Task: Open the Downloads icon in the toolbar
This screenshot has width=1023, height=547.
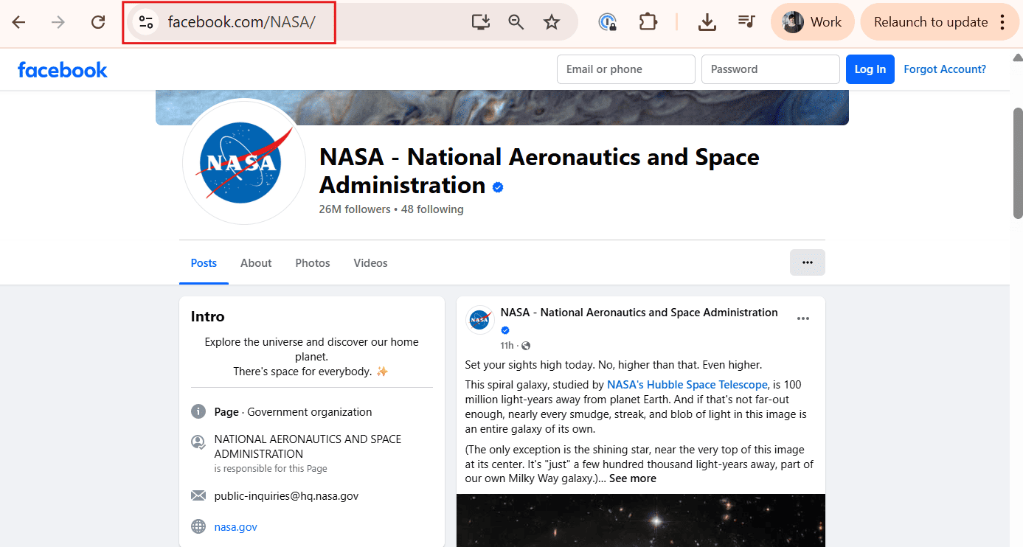Action: (x=707, y=21)
